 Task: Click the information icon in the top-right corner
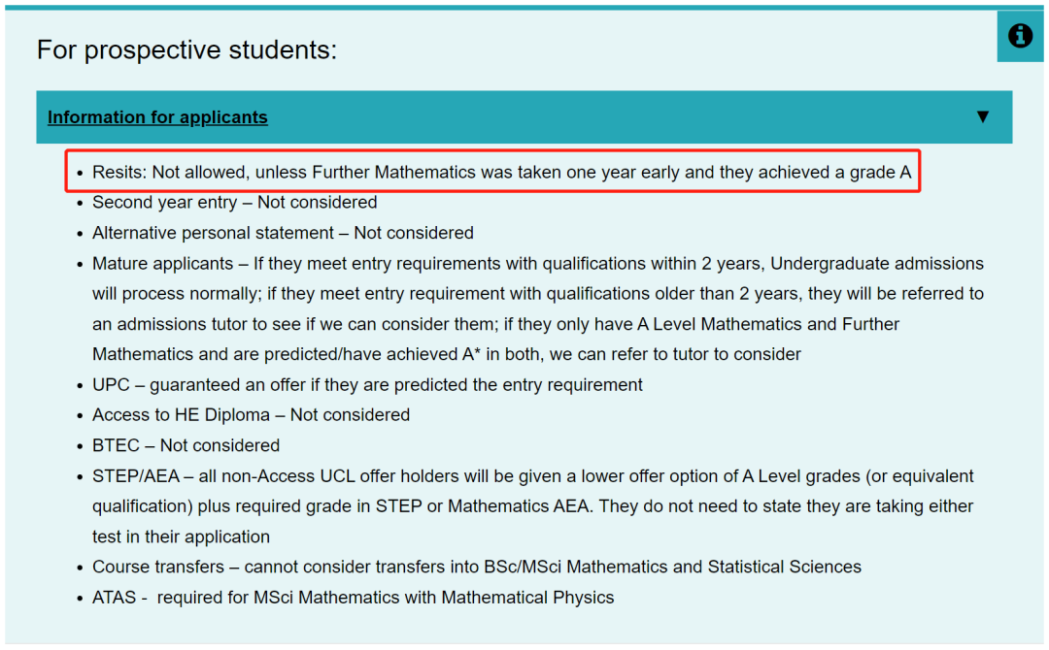click(1020, 35)
